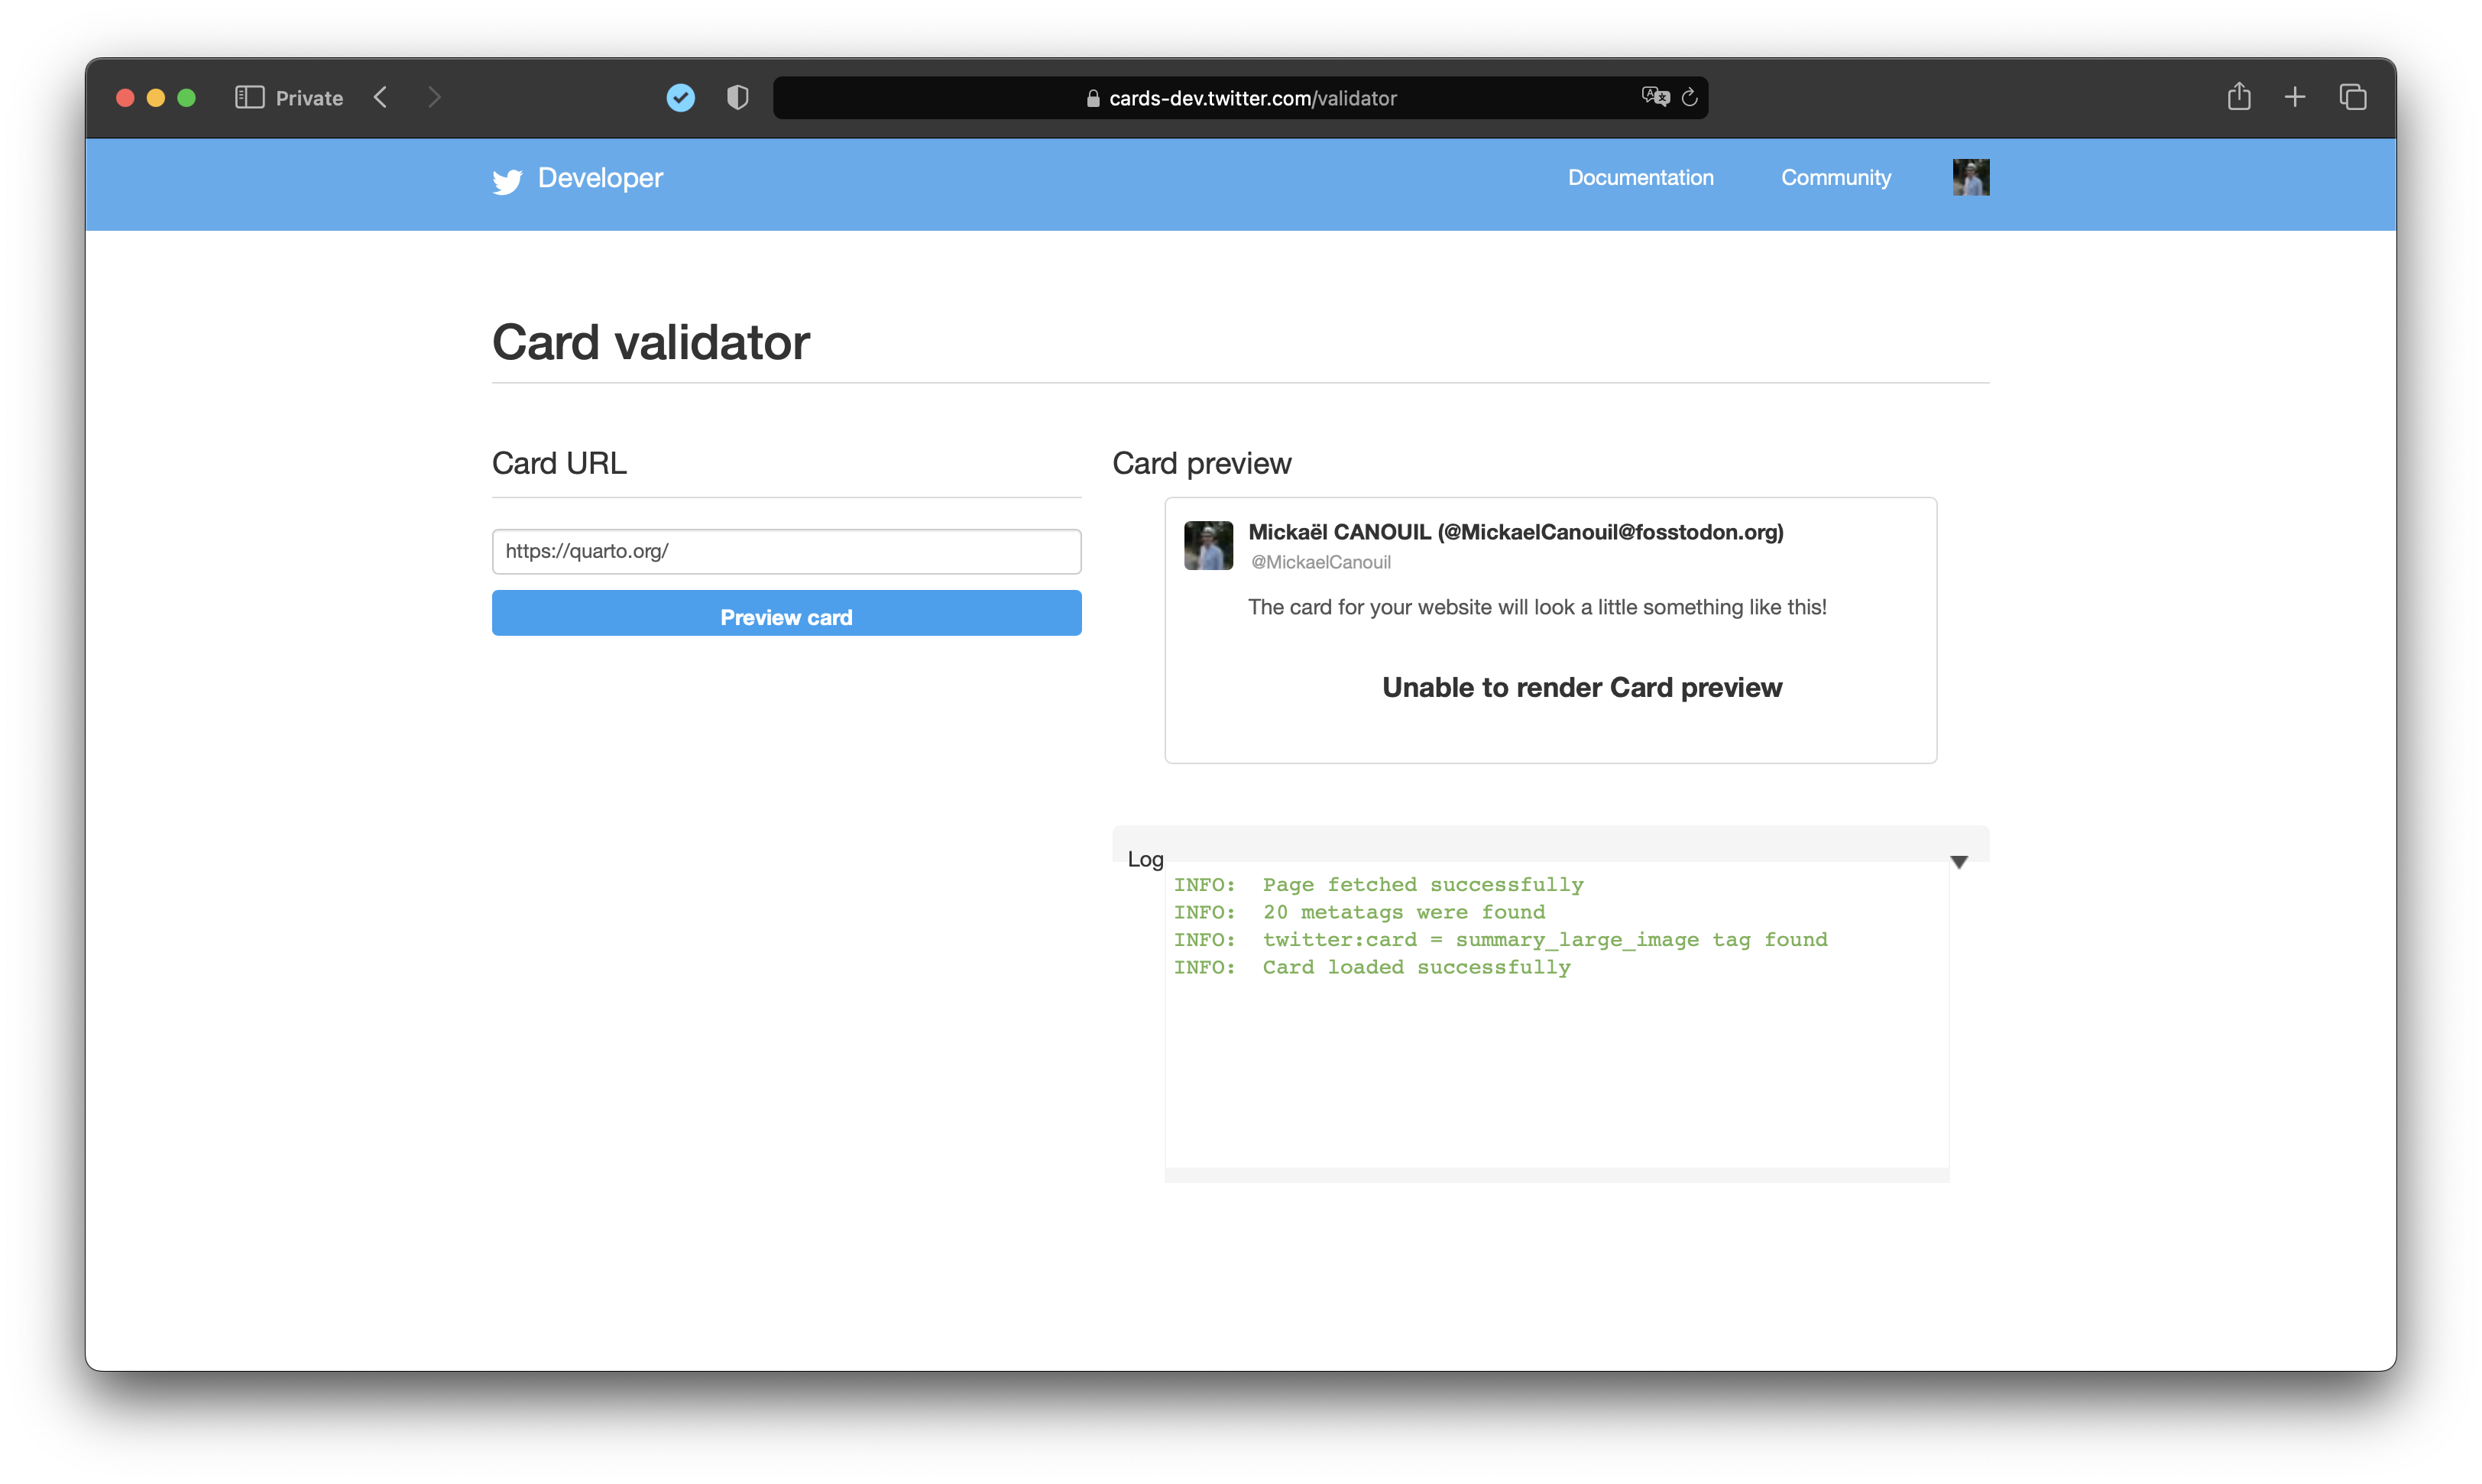The height and width of the screenshot is (1484, 2482).
Task: Click the horizontal scrollbar under the log
Action: click(1557, 1175)
